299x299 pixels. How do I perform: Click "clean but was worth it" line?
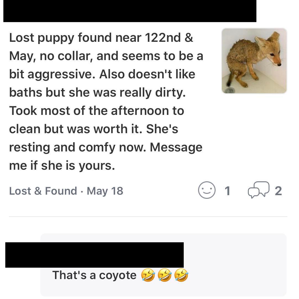pyautogui.click(x=93, y=129)
